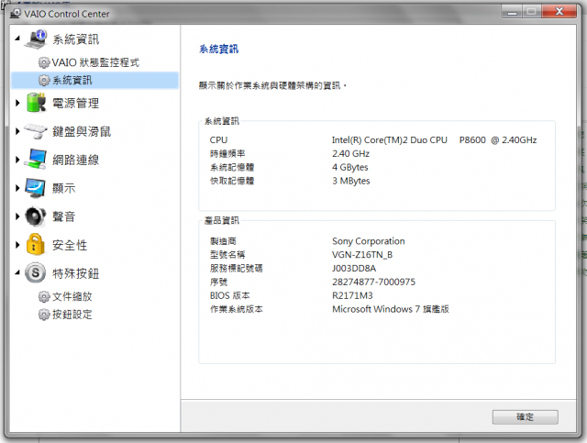Select the 鍵盤與滑鼠 category label
This screenshot has height=443, width=587.
point(82,131)
